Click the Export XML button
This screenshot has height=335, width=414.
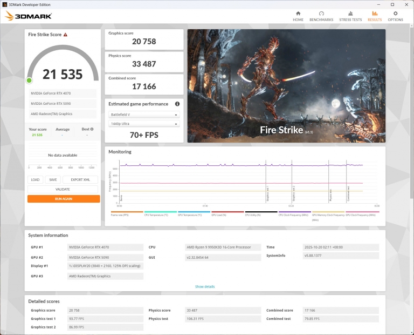click(80, 180)
